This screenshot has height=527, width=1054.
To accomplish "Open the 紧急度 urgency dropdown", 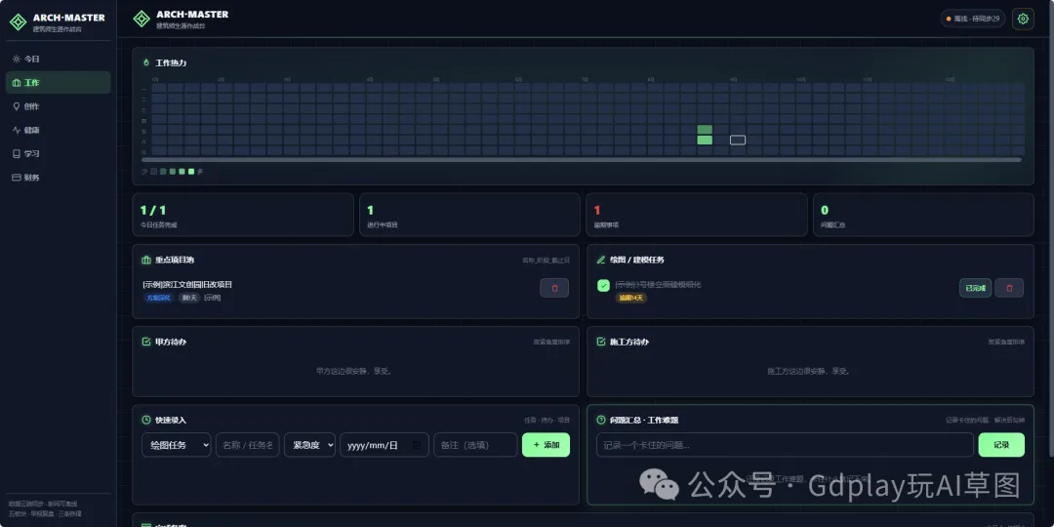I will click(x=310, y=445).
